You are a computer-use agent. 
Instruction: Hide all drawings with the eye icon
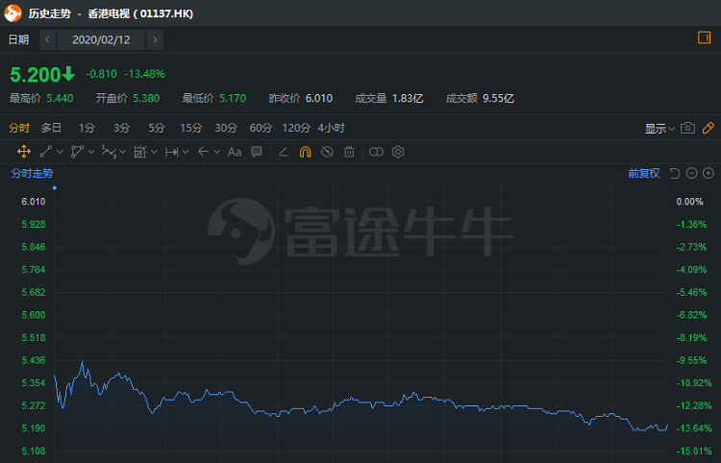(x=327, y=152)
